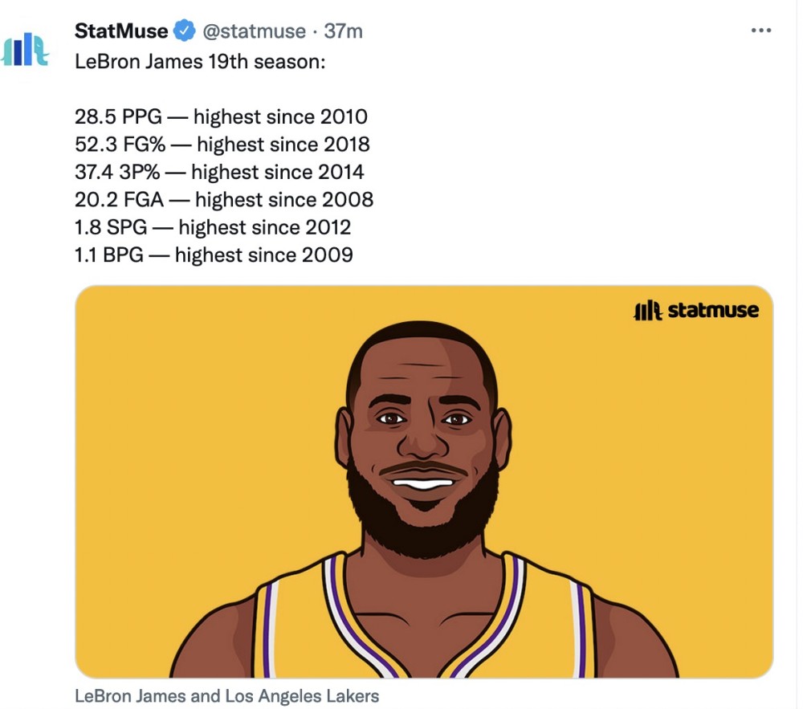Screen dimensions: 803x709
Task: Click the bar-chart shape inside the avatar
Action: [18, 50]
